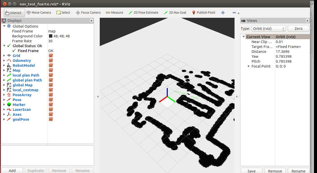The width and height of the screenshot is (317, 173).
Task: Close the Displays panel
Action: [x=91, y=21]
